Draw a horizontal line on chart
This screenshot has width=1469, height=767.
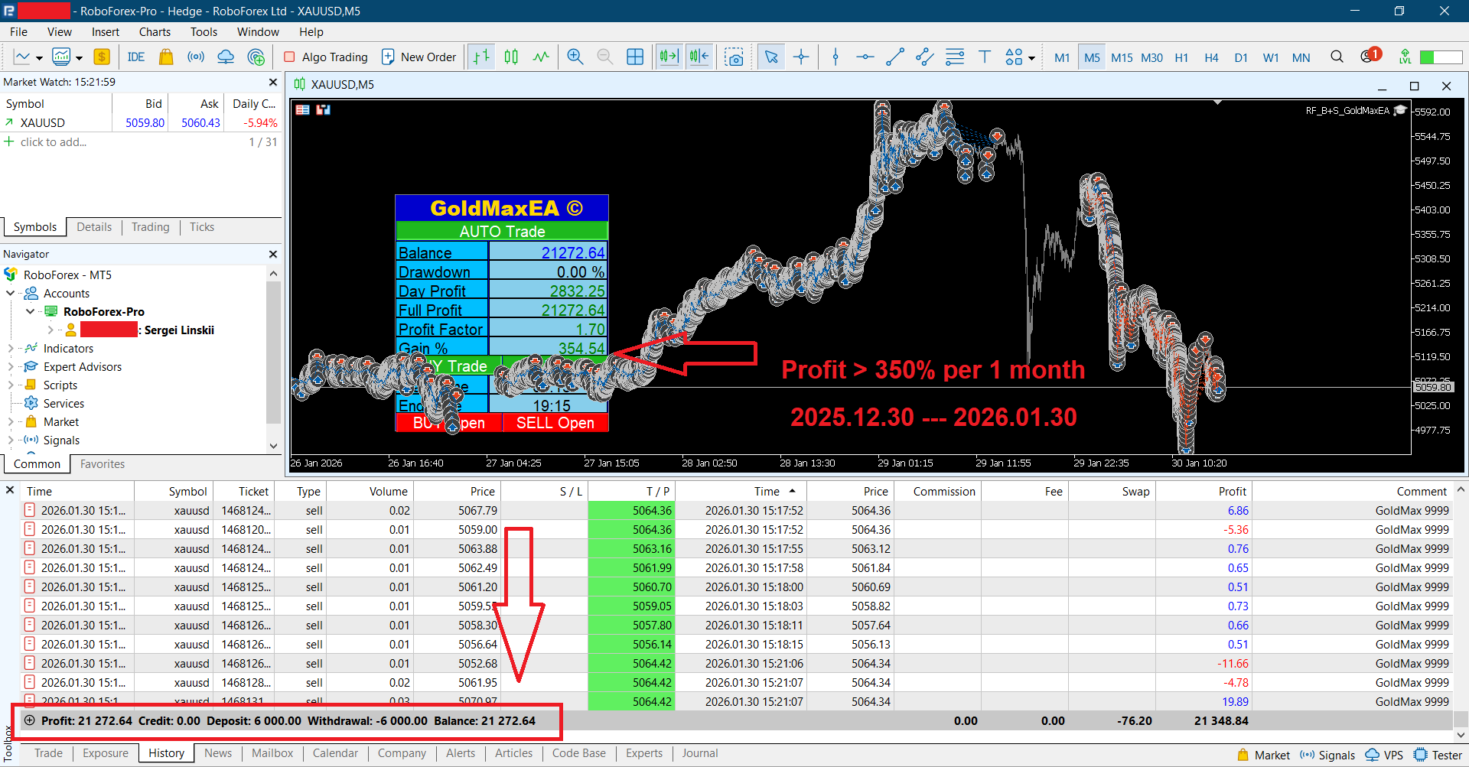click(865, 57)
